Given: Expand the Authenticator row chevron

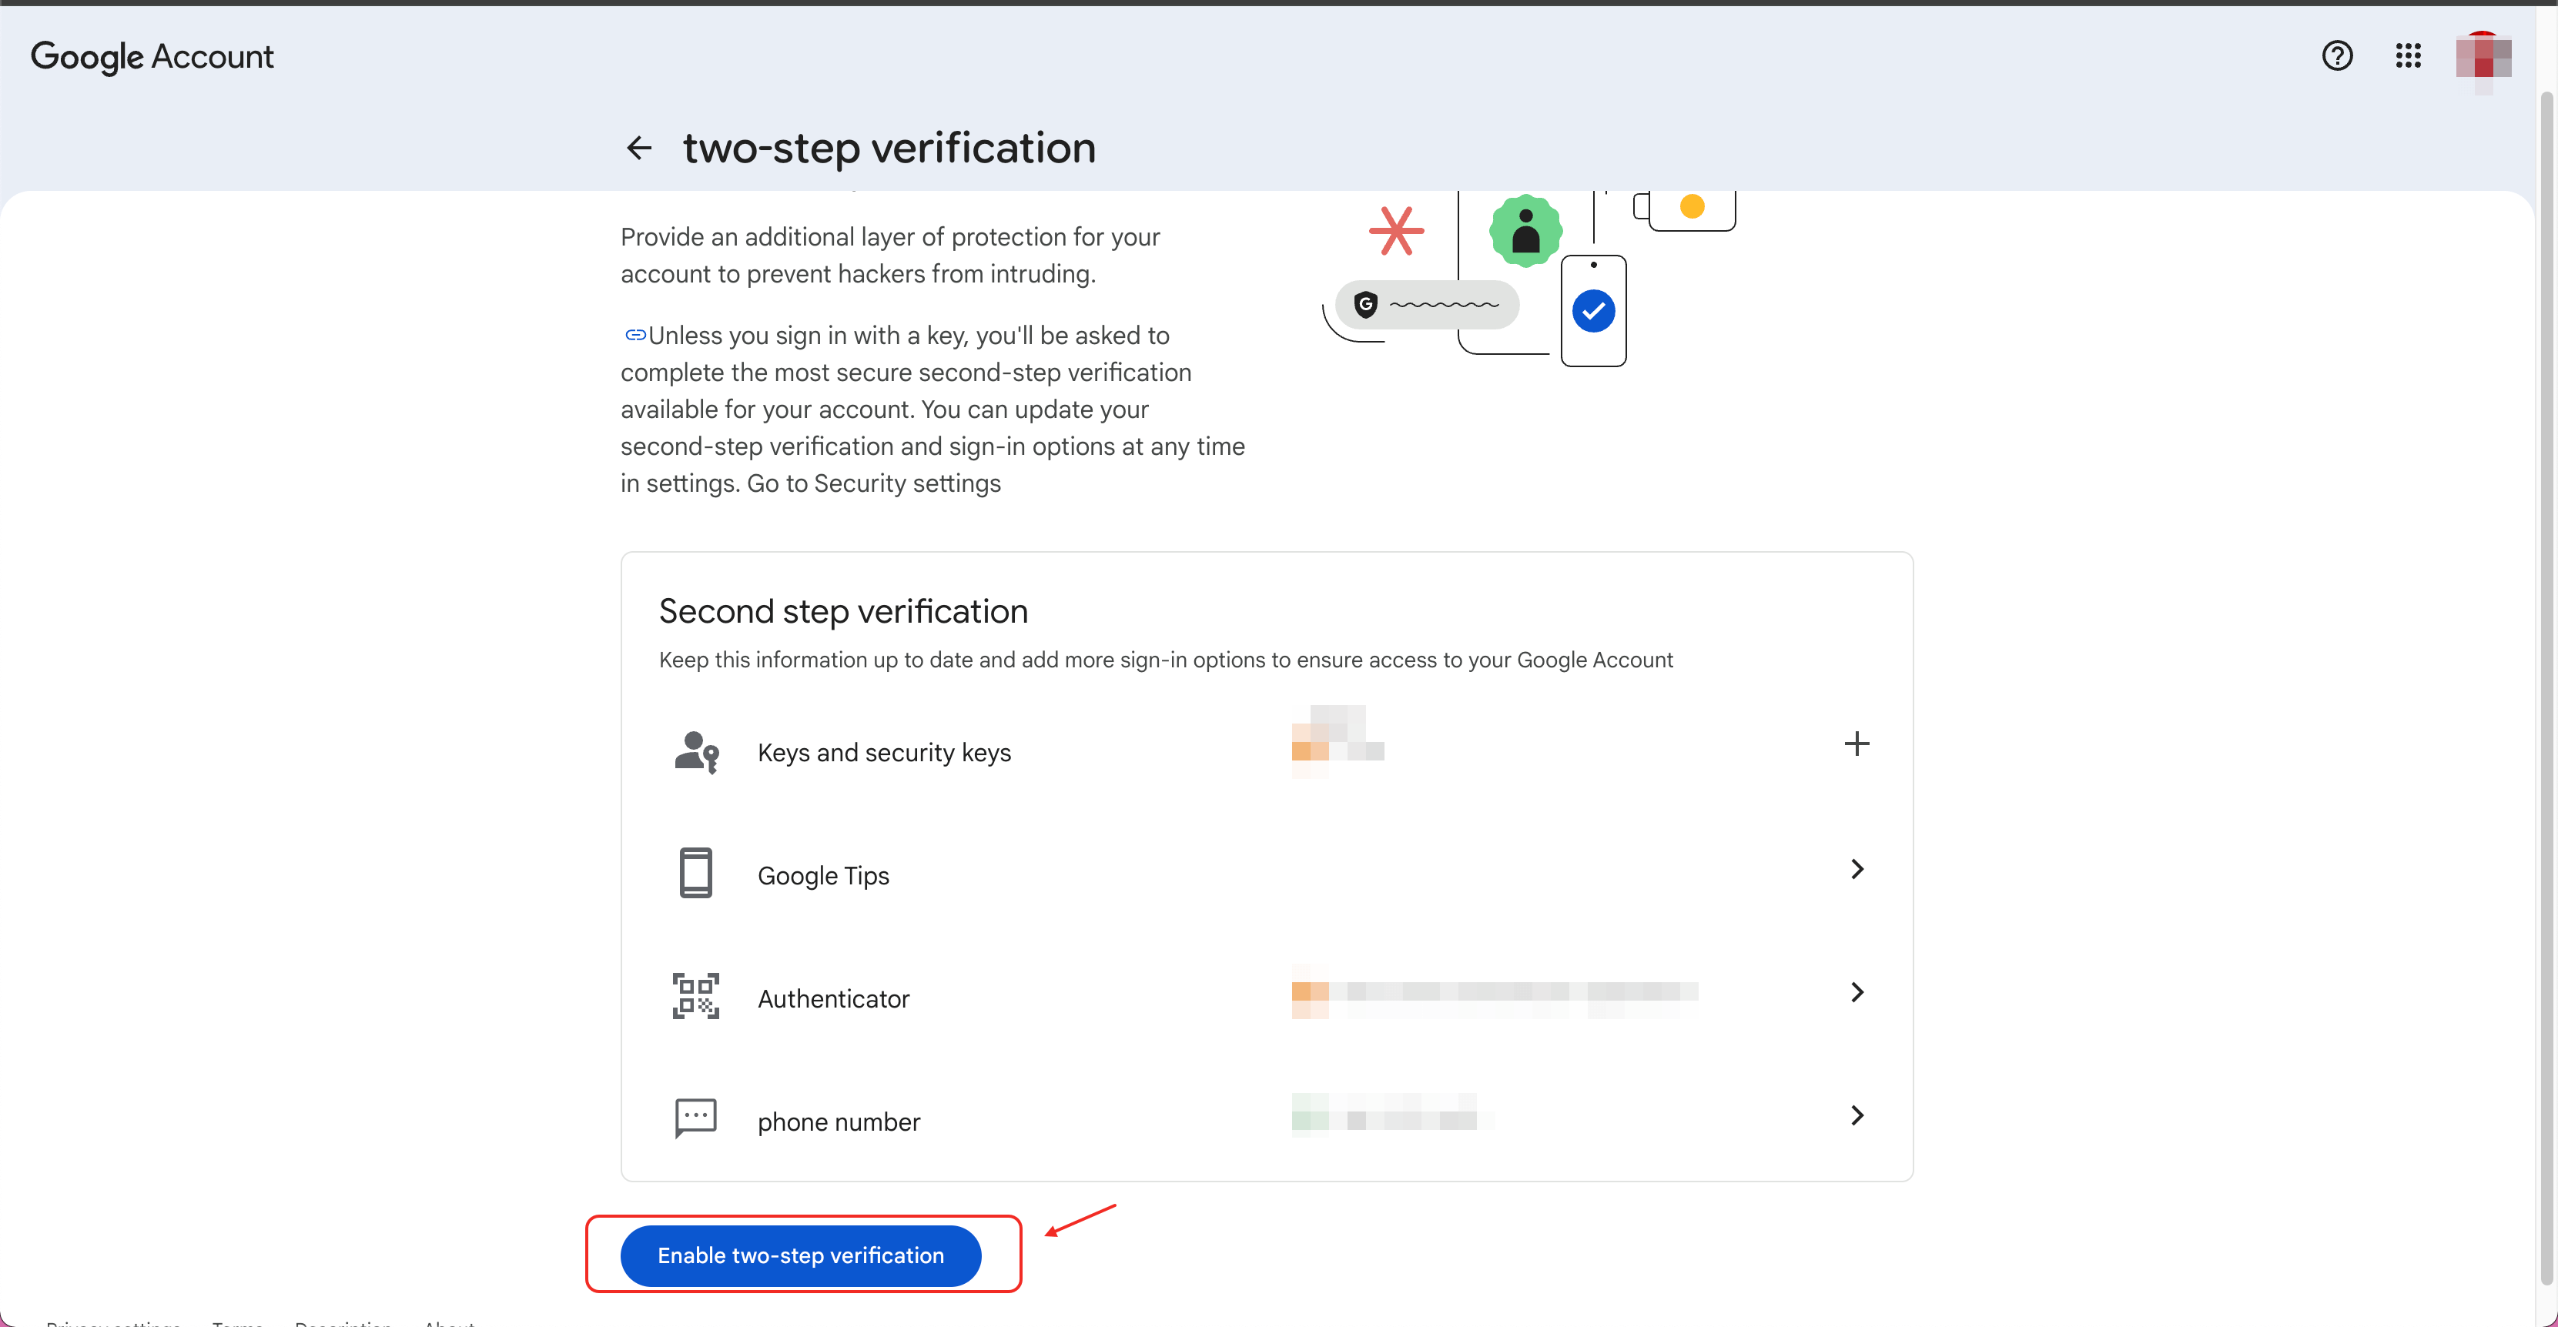Looking at the screenshot, I should (1858, 992).
